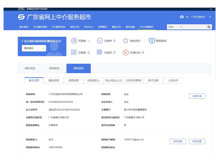
Task: Expand the user account dropdown arrow
Action: [x=210, y=17]
